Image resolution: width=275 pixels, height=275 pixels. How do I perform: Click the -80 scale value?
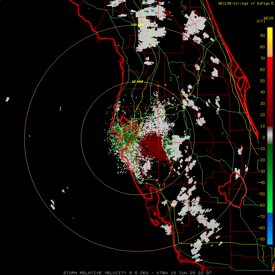click(261, 228)
